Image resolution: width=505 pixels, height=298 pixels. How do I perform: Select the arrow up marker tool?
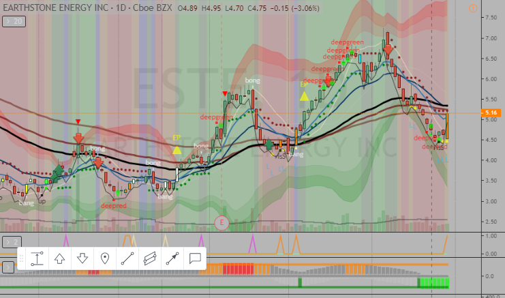pyautogui.click(x=60, y=258)
